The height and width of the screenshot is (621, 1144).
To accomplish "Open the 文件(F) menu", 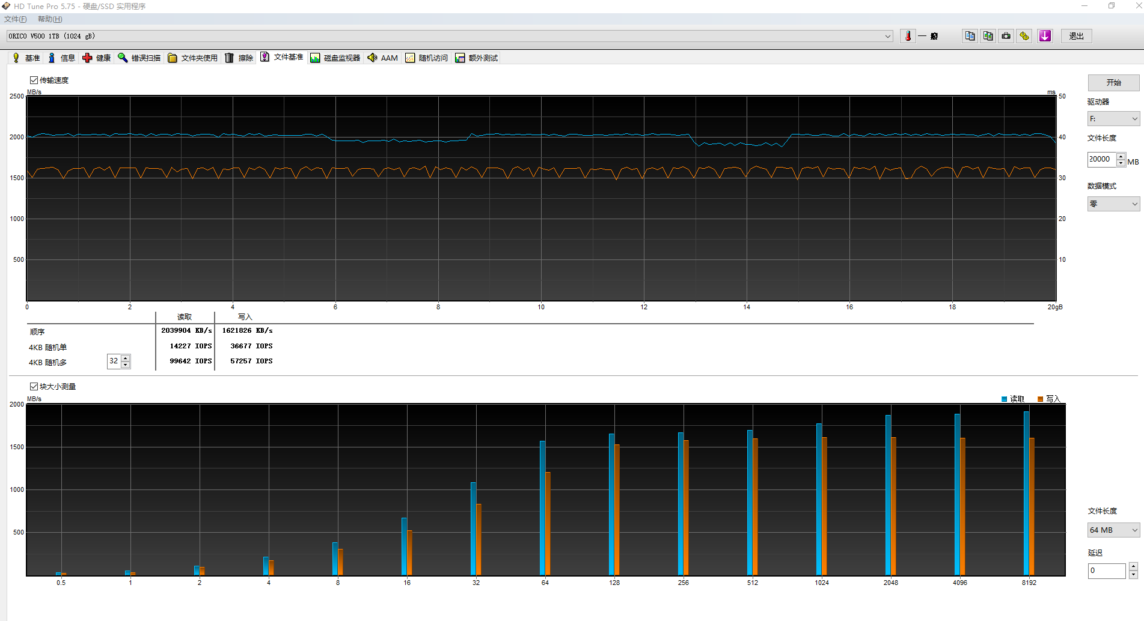I will click(x=16, y=19).
